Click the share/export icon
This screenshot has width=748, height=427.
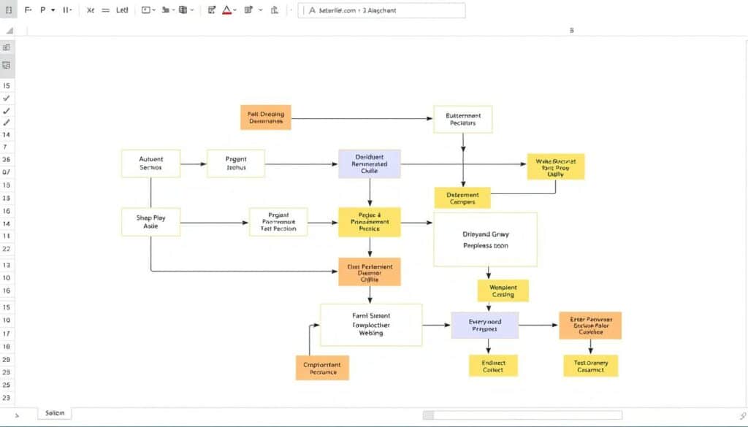(x=275, y=9)
